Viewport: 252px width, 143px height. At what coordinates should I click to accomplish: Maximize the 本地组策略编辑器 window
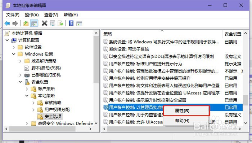tap(225, 5)
